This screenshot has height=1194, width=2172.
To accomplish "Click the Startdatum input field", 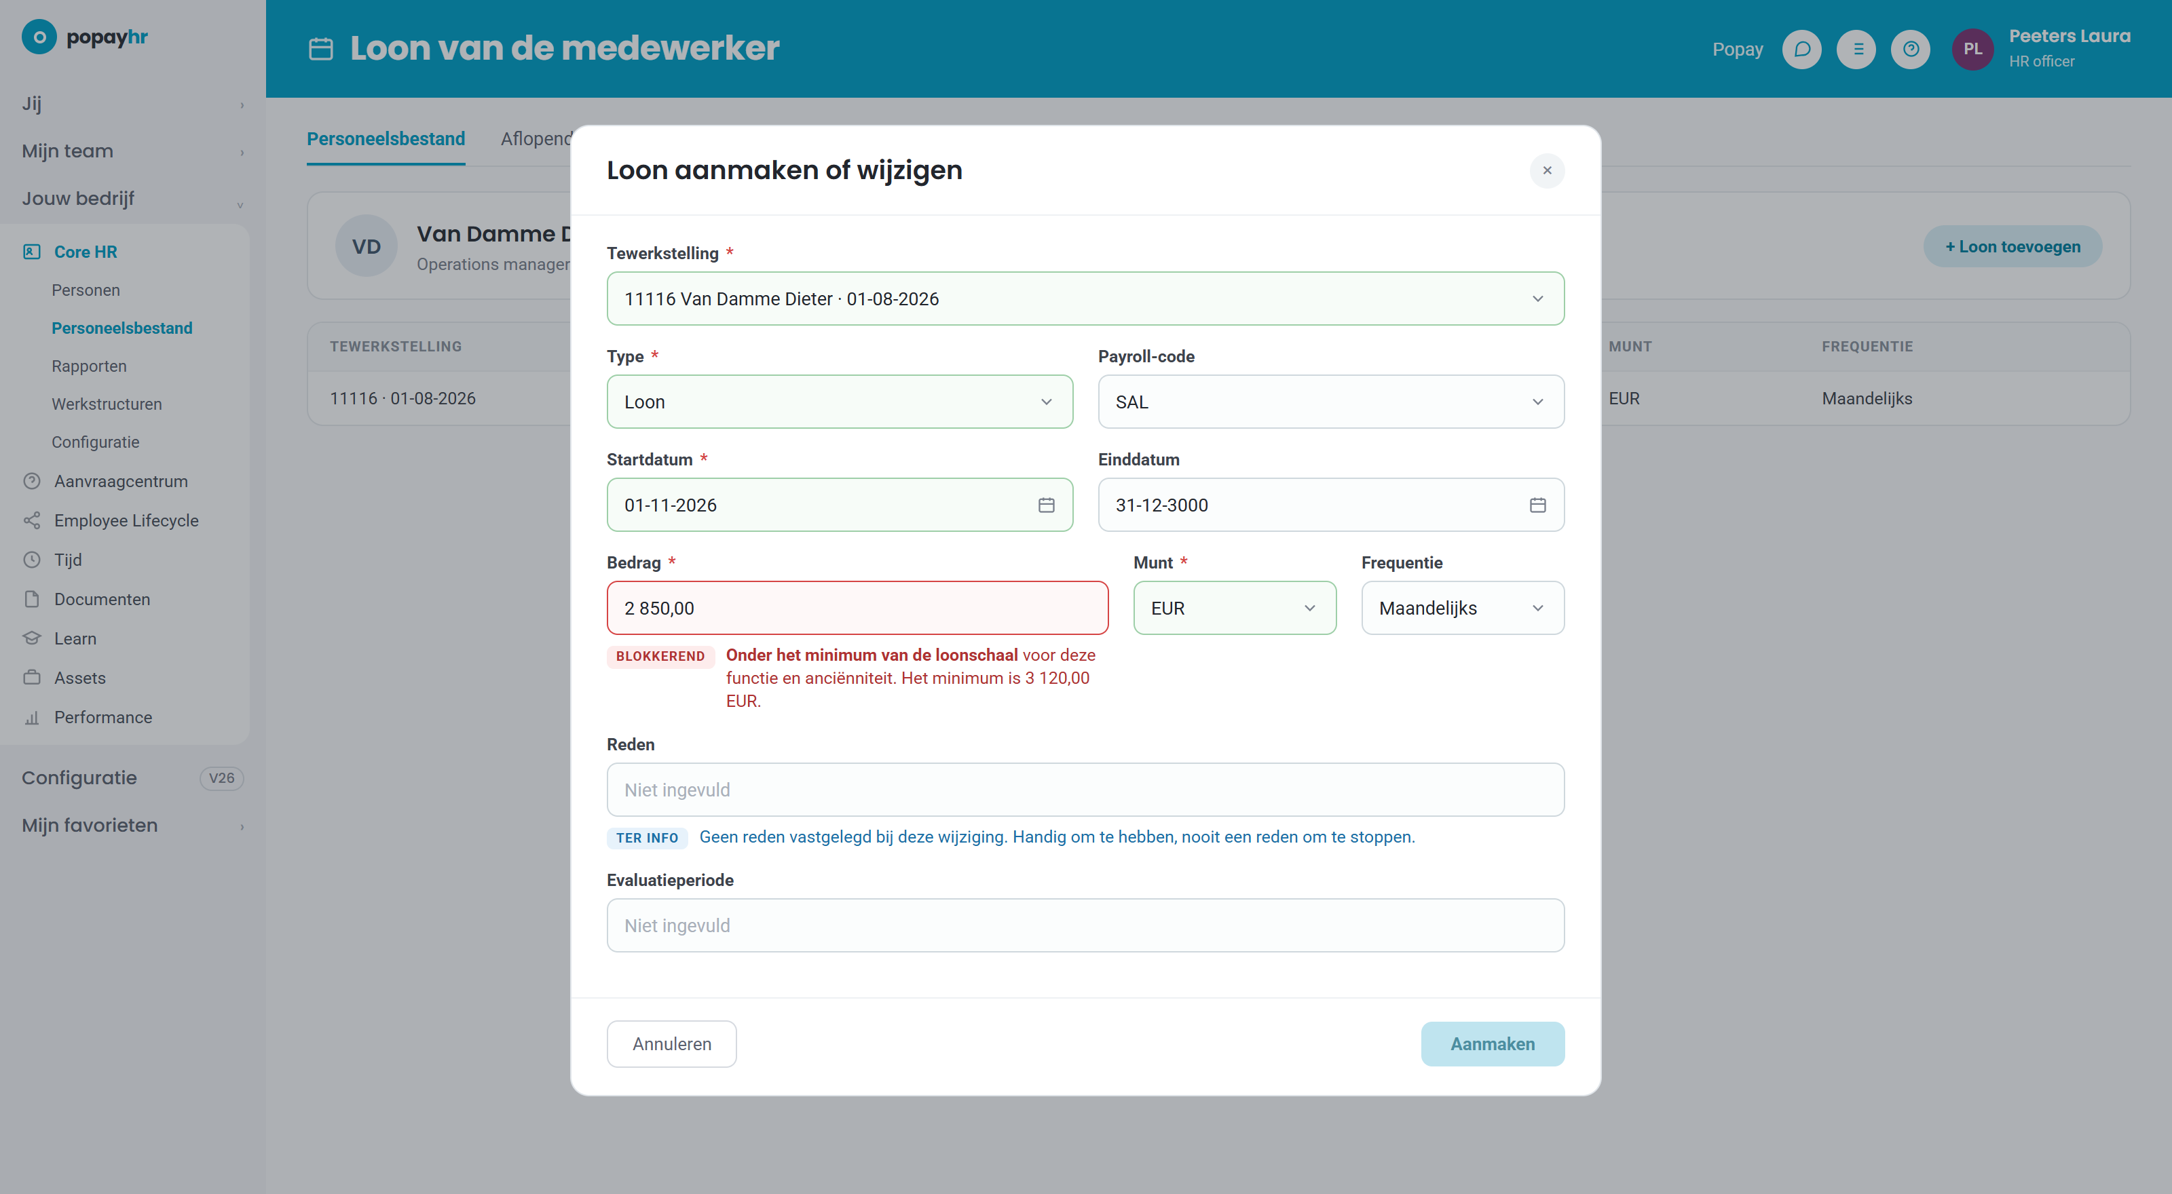I will pyautogui.click(x=840, y=505).
